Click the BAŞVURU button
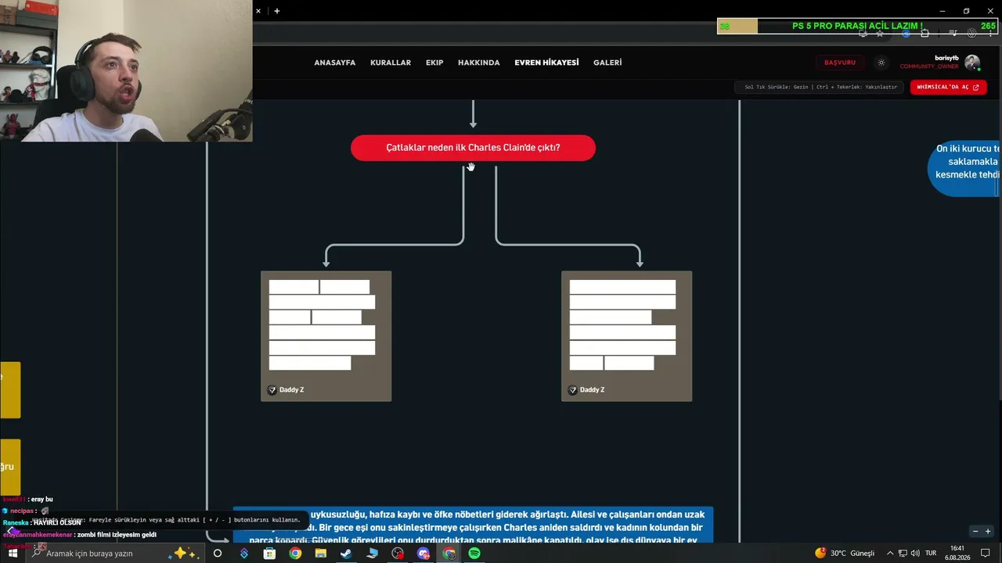This screenshot has width=1002, height=563. (x=840, y=63)
